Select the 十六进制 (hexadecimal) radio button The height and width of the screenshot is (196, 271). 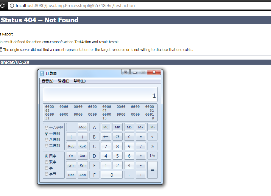pyautogui.click(x=46, y=127)
